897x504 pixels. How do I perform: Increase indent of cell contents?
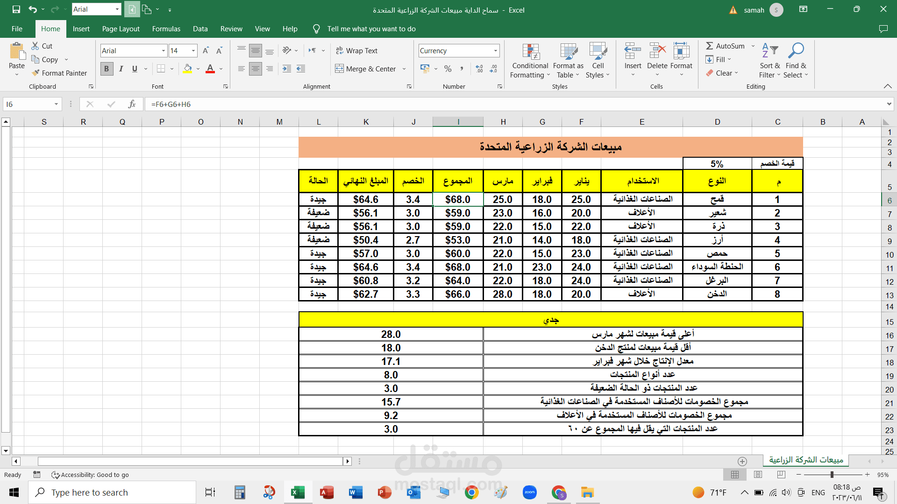(x=287, y=69)
